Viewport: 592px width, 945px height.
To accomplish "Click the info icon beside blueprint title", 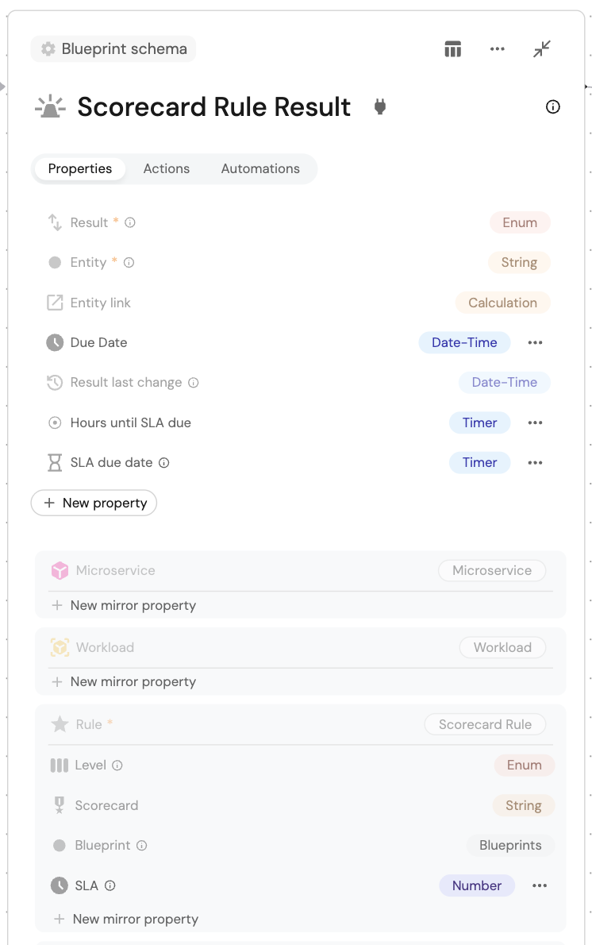I will point(553,107).
